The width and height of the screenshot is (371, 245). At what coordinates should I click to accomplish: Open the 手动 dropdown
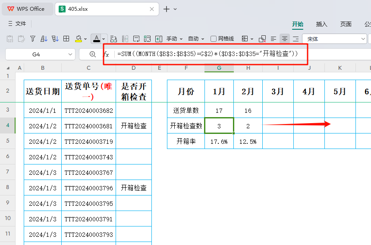[x=174, y=39]
